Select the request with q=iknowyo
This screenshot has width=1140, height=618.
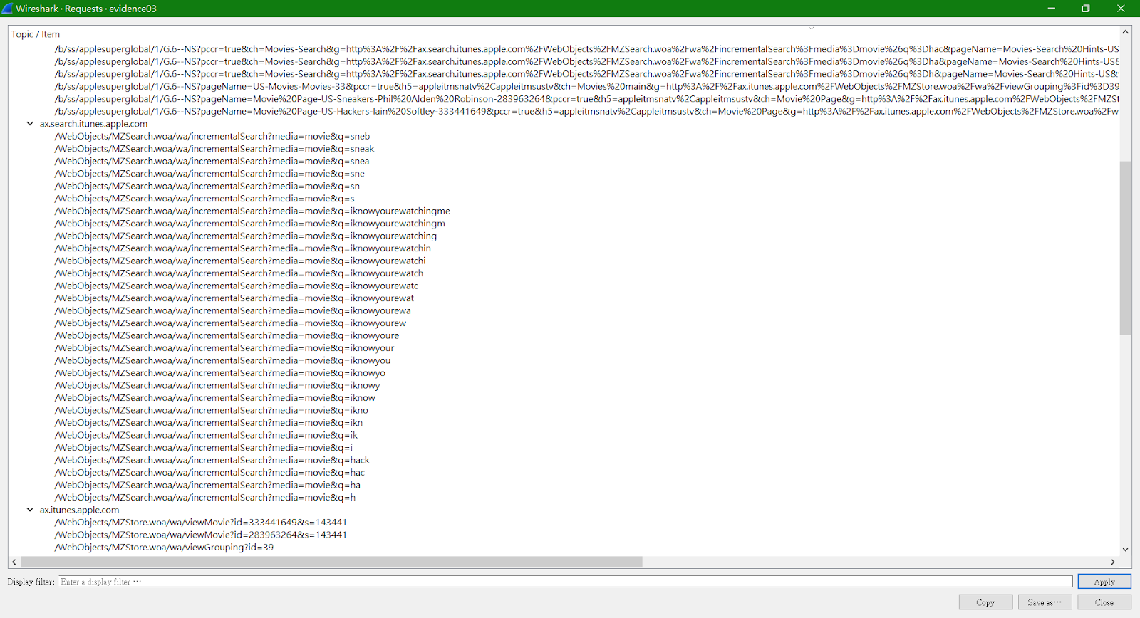(x=220, y=373)
